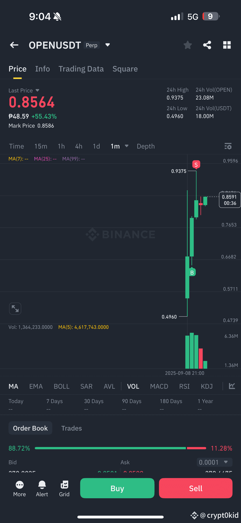Viewport: 241px width, 523px height.
Task: Switch to the Trading Data tab
Action: tap(81, 69)
